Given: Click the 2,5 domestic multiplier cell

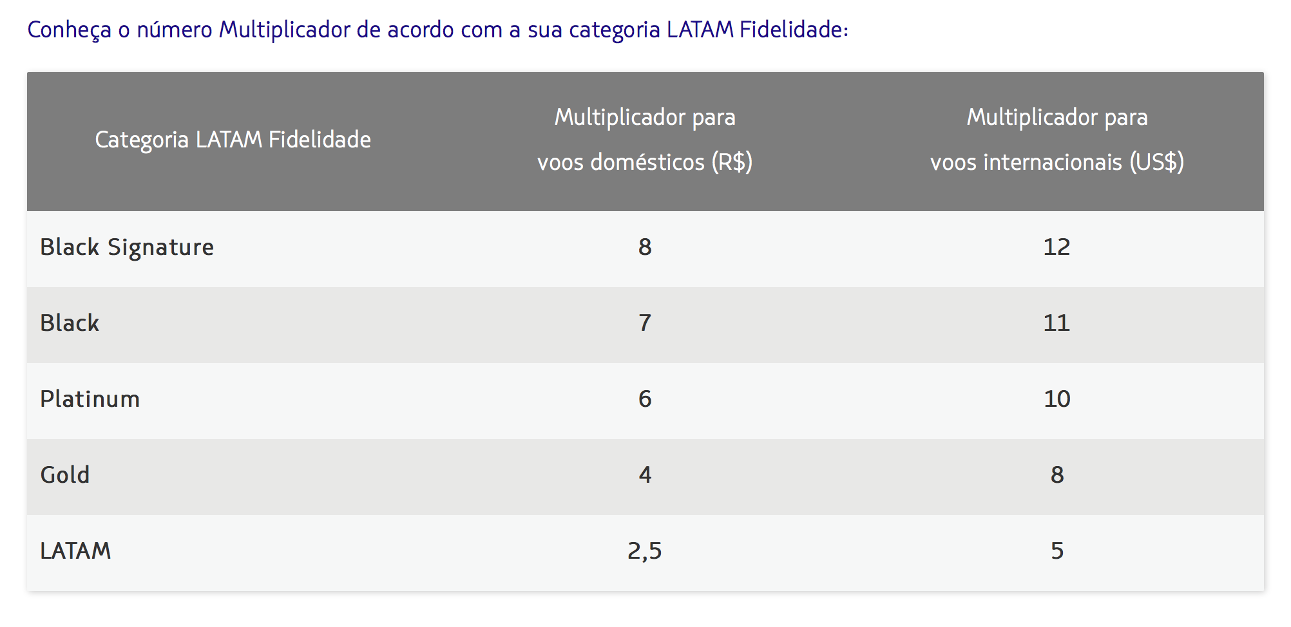Looking at the screenshot, I should point(645,552).
